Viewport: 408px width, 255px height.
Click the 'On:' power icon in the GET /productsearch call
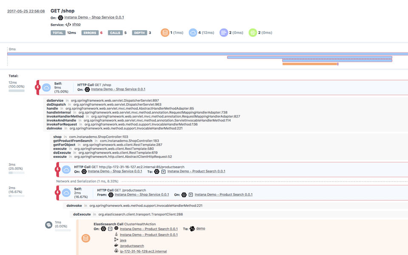point(184,194)
